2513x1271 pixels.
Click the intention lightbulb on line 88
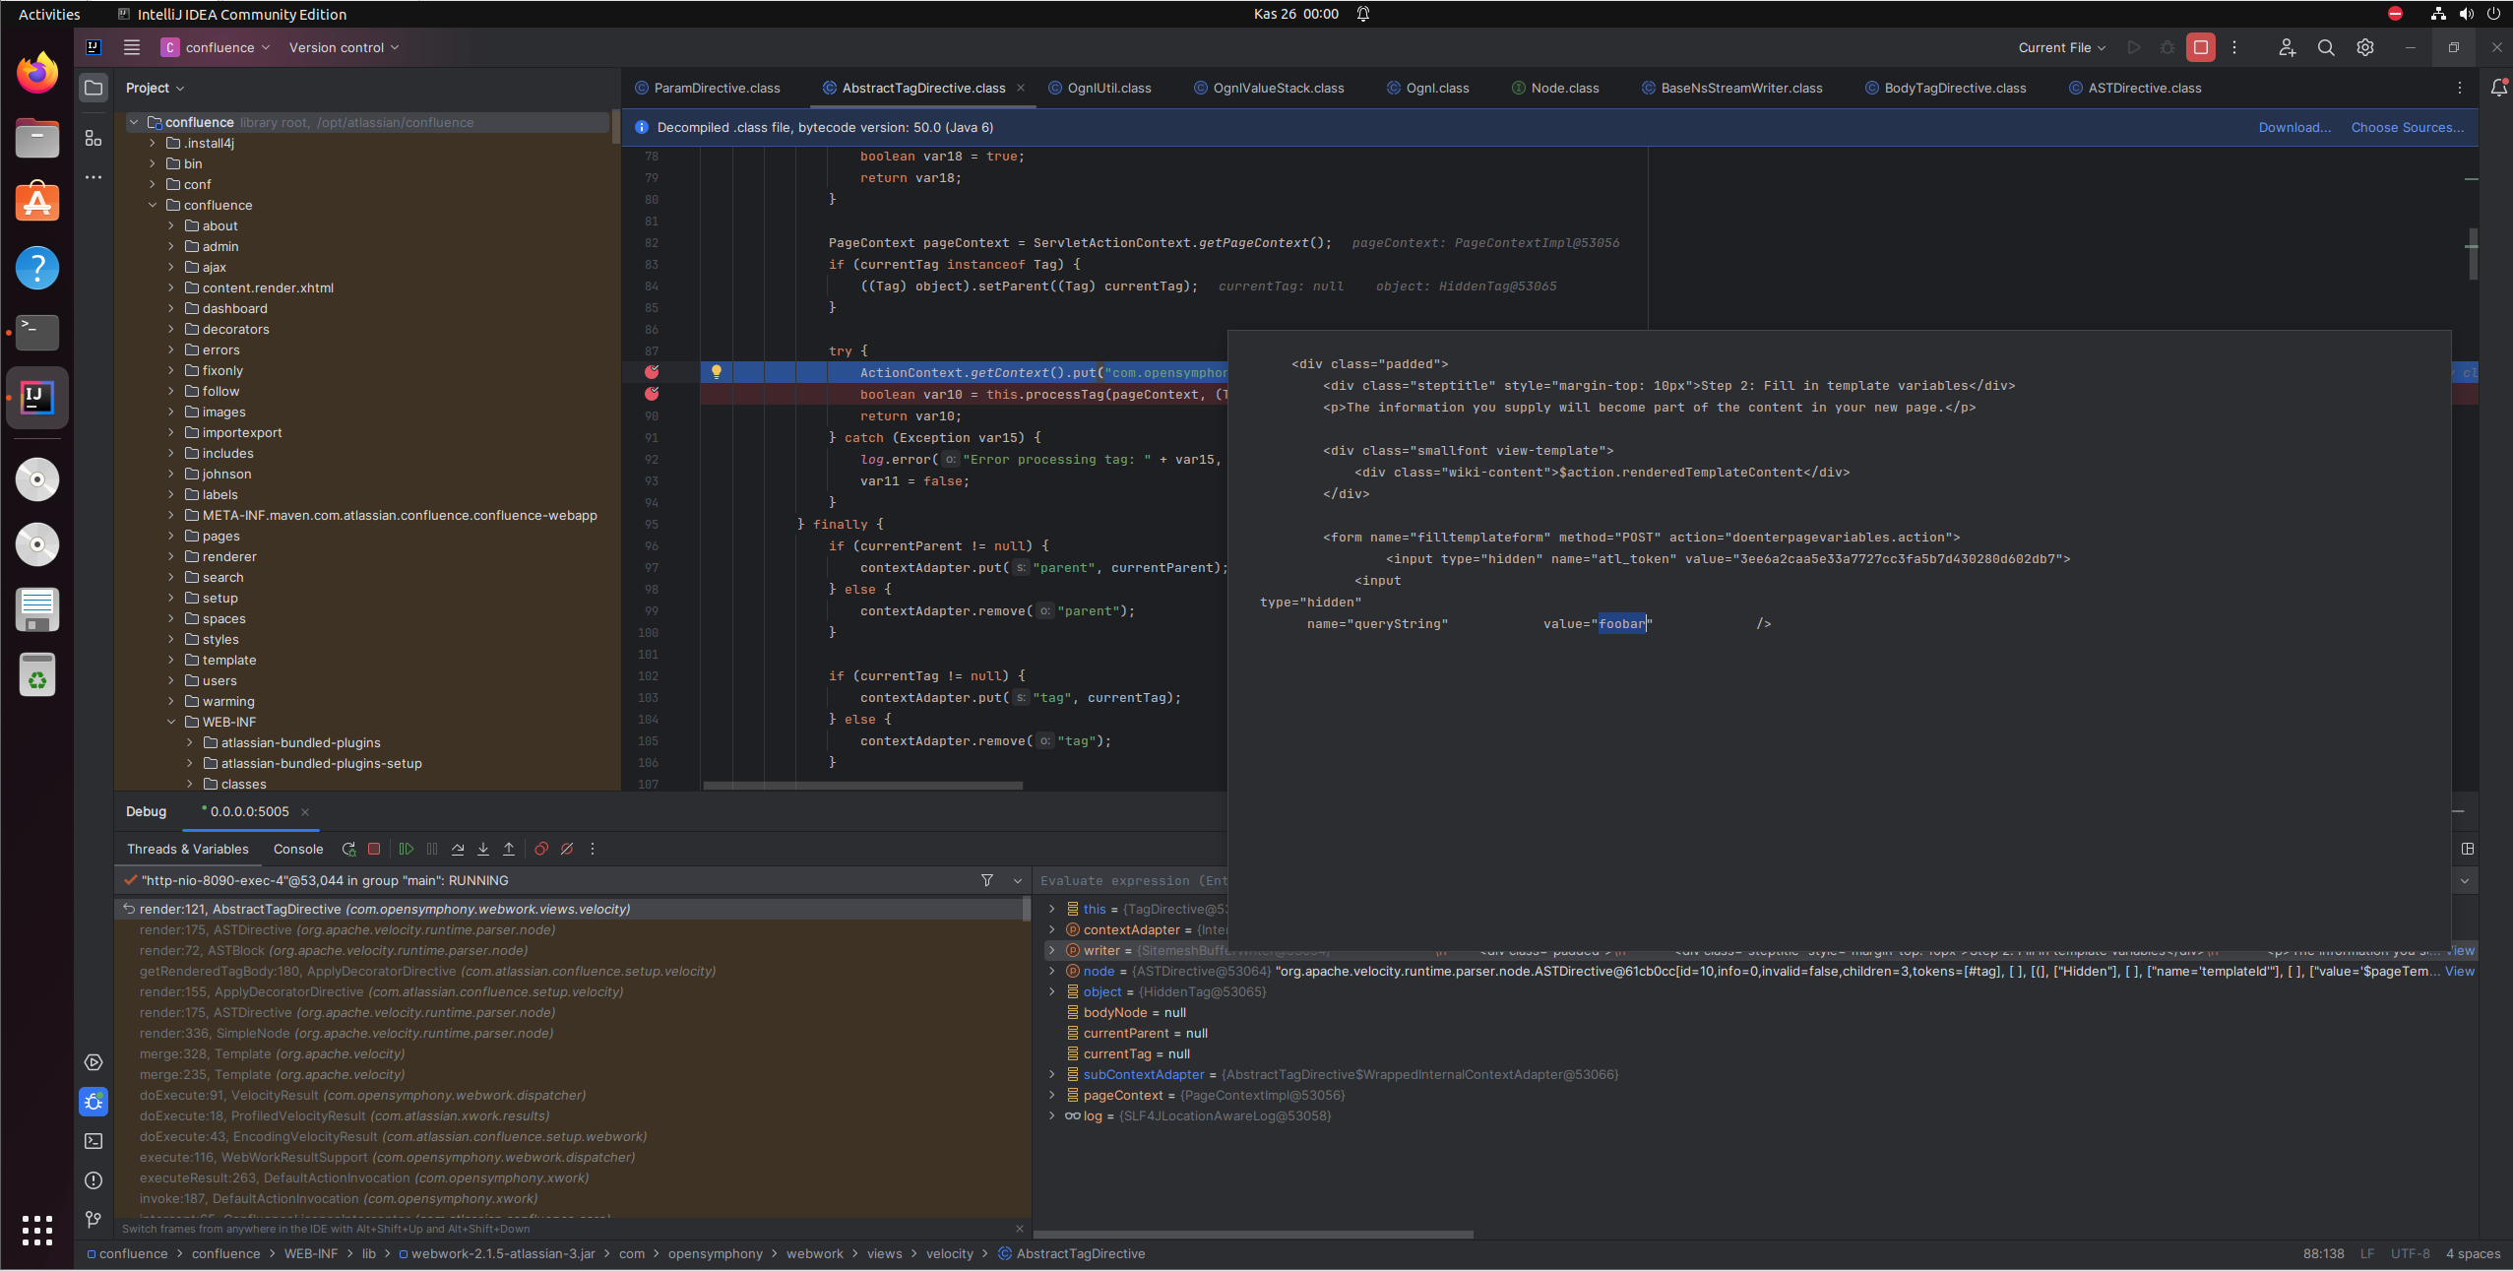coord(717,372)
